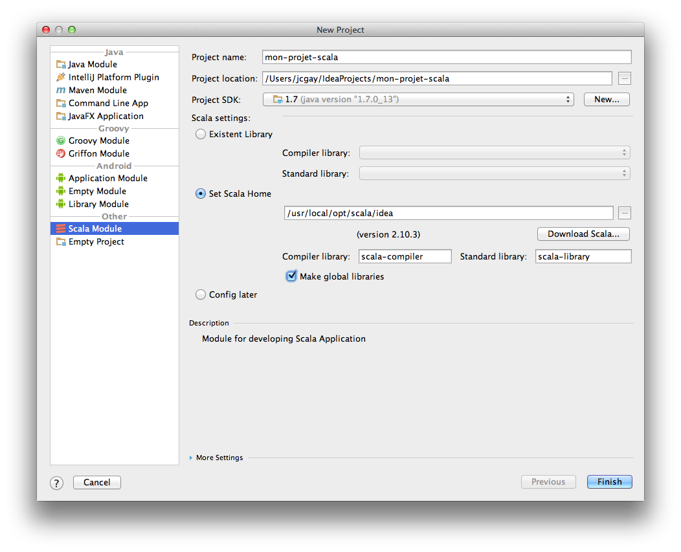Select IntelliJ Platform Plugin text row

coord(115,77)
